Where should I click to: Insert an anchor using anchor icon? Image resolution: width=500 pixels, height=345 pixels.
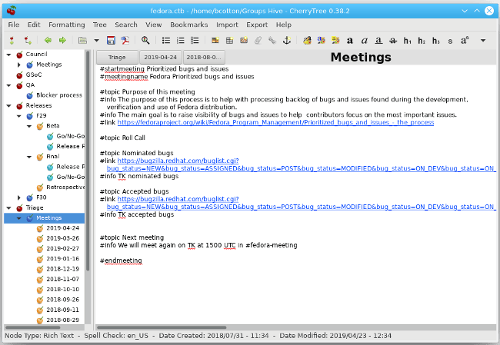(x=286, y=40)
